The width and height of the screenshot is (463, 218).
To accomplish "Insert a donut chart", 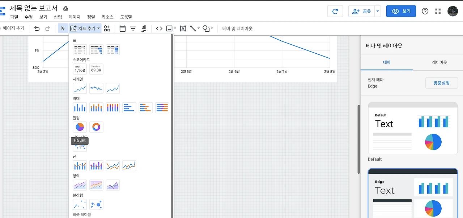I will [96, 127].
